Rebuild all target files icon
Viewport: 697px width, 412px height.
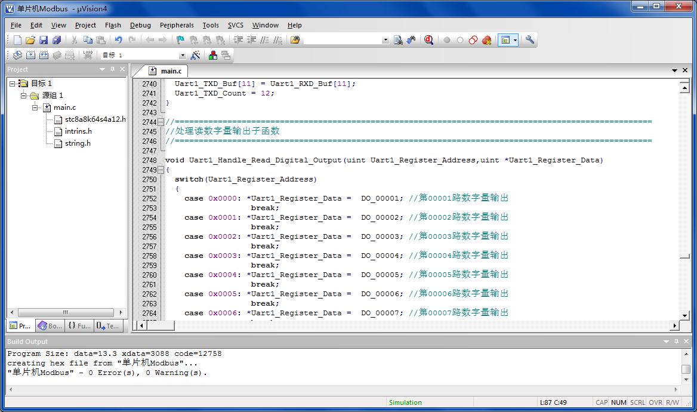point(44,55)
